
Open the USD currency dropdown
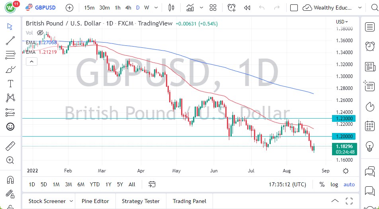click(342, 22)
